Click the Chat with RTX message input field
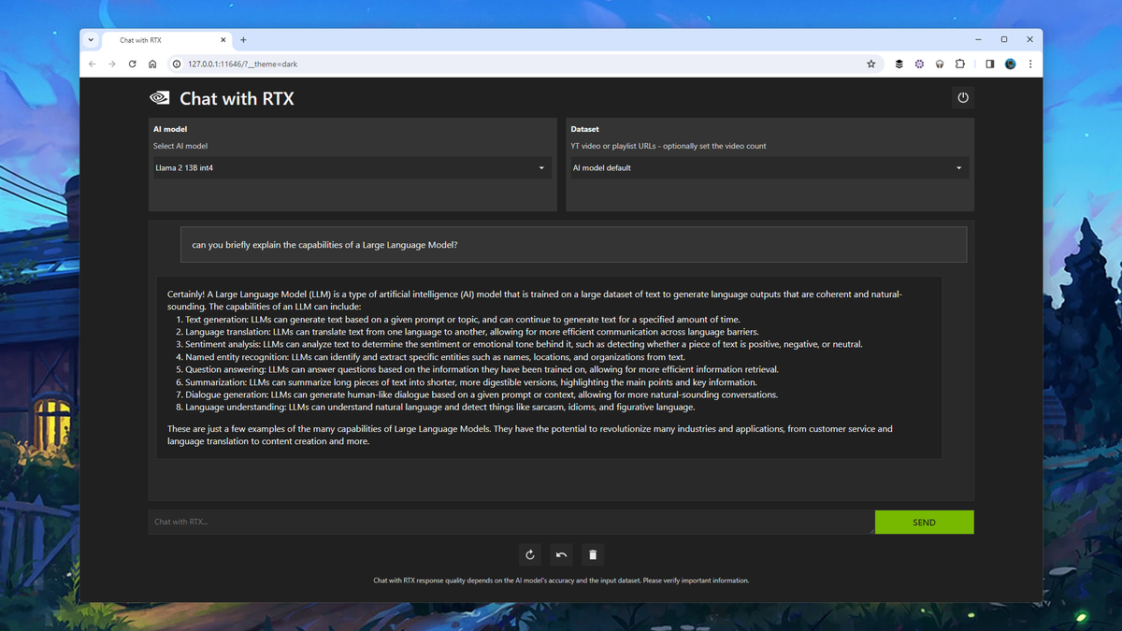The width and height of the screenshot is (1122, 631). tap(511, 523)
